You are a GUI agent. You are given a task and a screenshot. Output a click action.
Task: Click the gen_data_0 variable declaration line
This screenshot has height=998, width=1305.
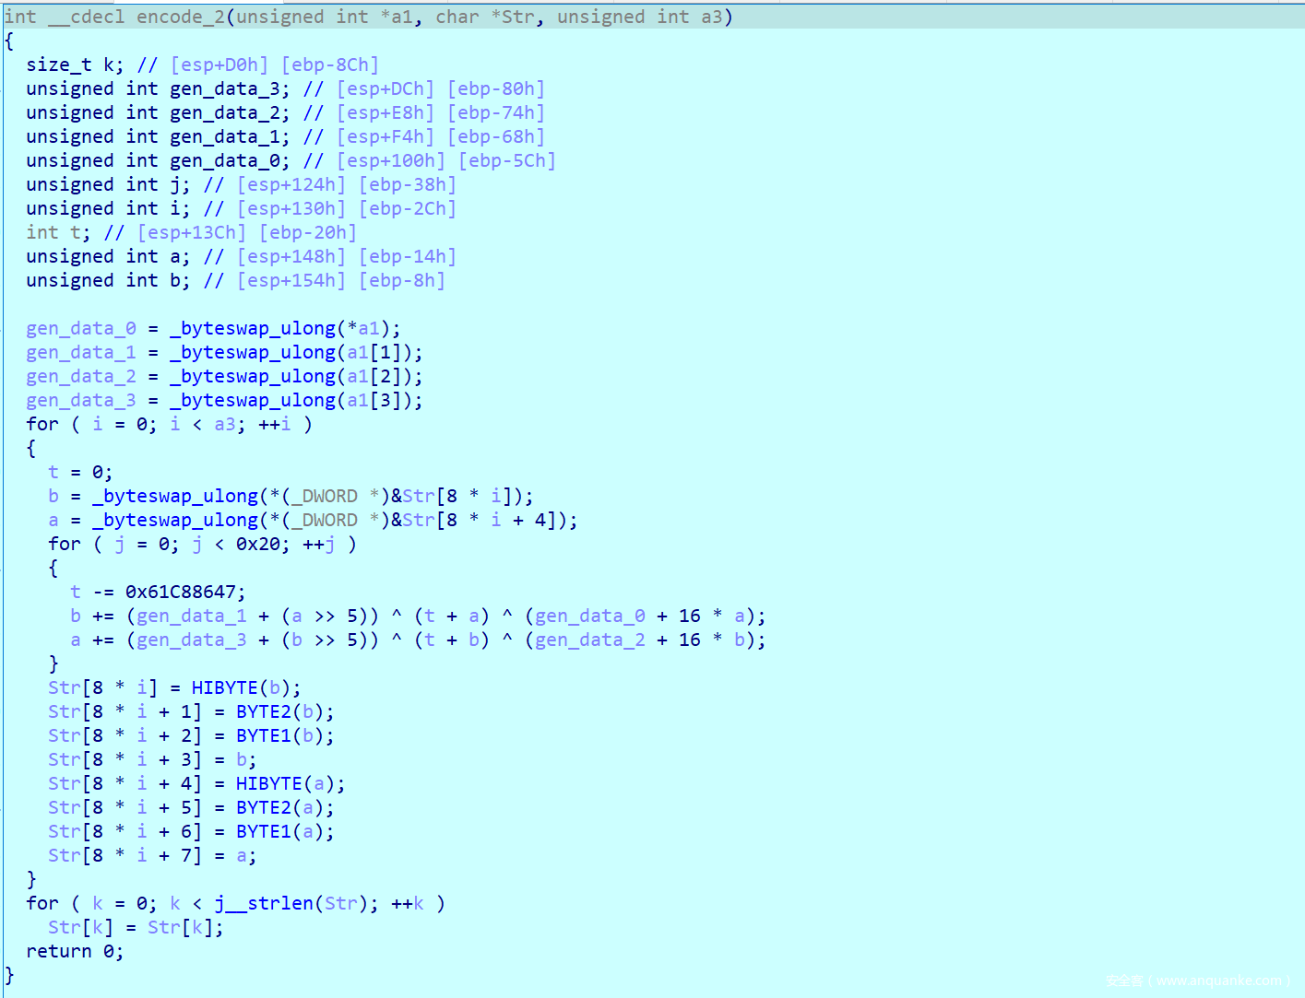click(157, 160)
